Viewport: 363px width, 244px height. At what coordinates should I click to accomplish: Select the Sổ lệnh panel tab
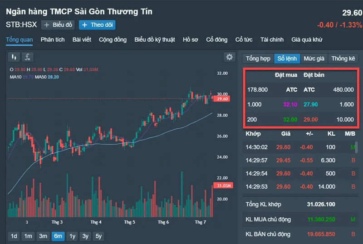[287, 59]
